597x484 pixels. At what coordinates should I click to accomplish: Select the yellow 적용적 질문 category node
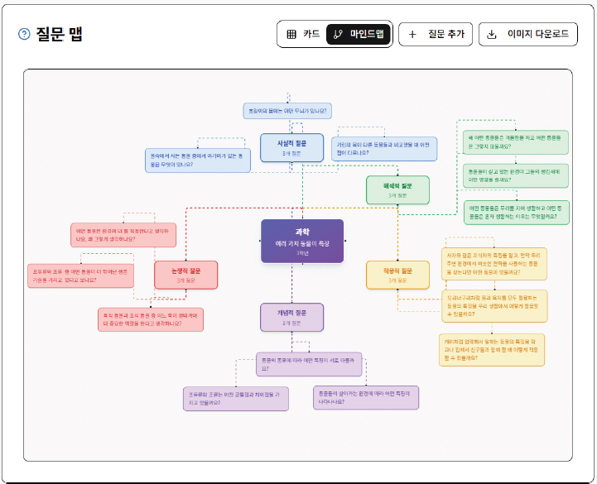(397, 275)
